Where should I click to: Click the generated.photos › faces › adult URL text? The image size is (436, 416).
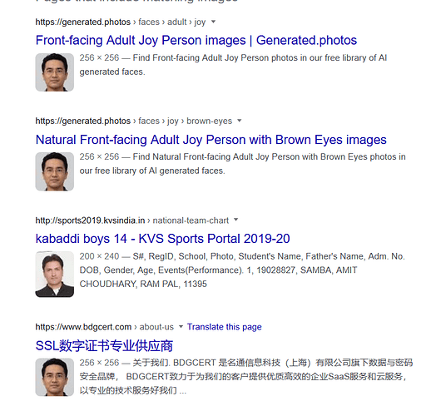tap(121, 22)
